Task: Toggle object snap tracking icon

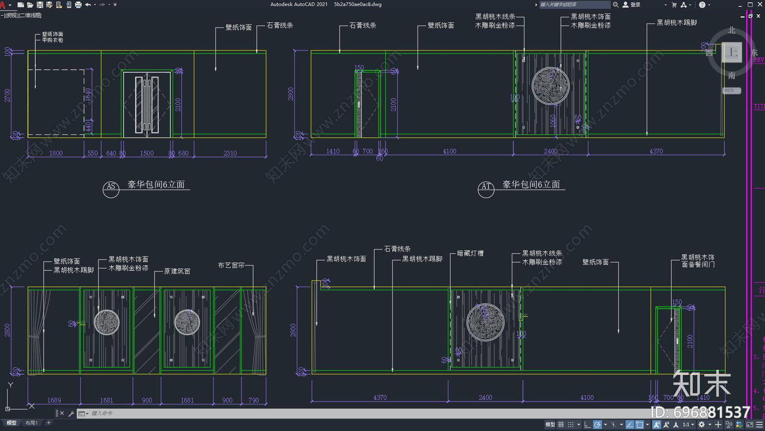Action: [x=630, y=424]
